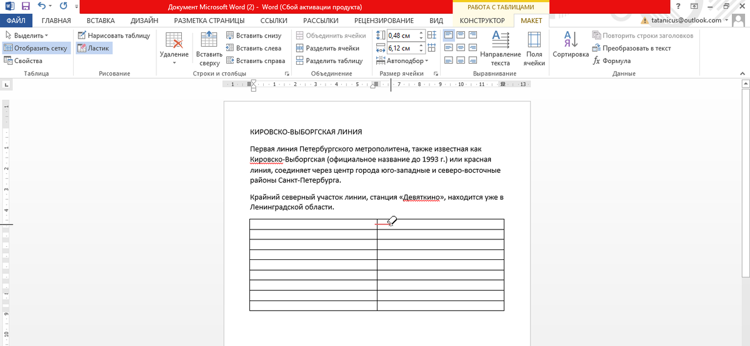The height and width of the screenshot is (346, 750).
Task: Open the Quick Access Toolbar customization menu
Action: (x=76, y=7)
